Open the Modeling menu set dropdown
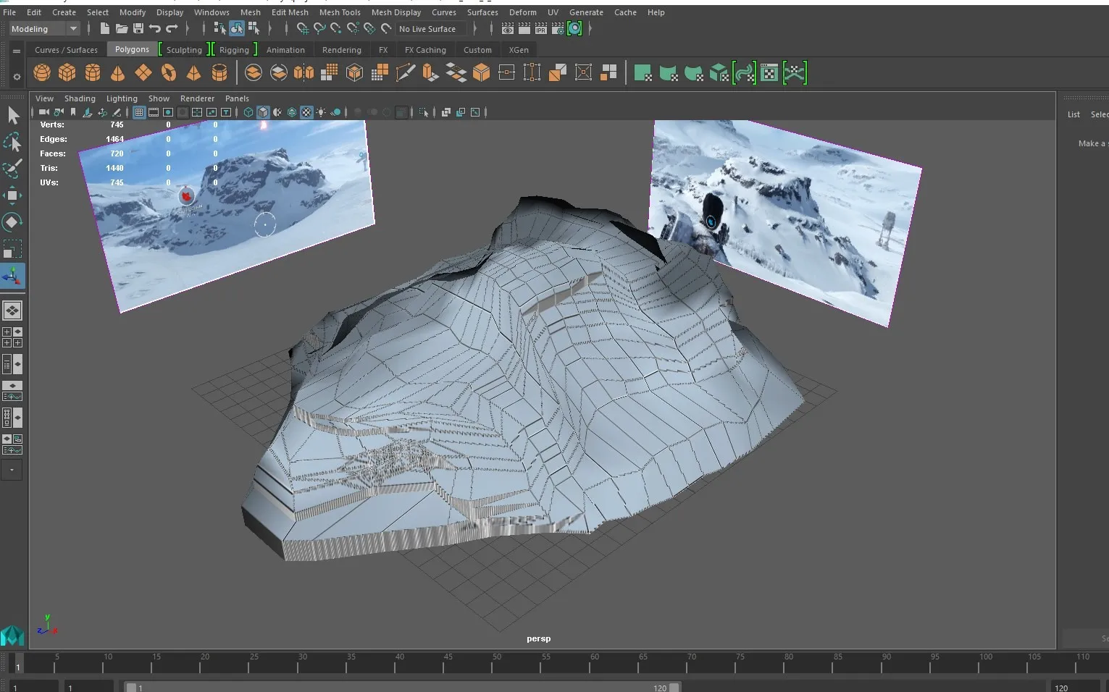 click(44, 29)
